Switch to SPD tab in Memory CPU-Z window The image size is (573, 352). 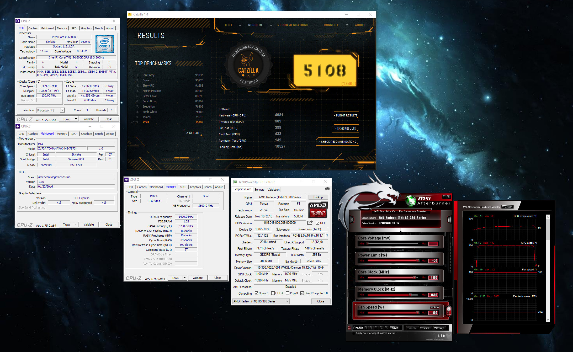coord(183,187)
